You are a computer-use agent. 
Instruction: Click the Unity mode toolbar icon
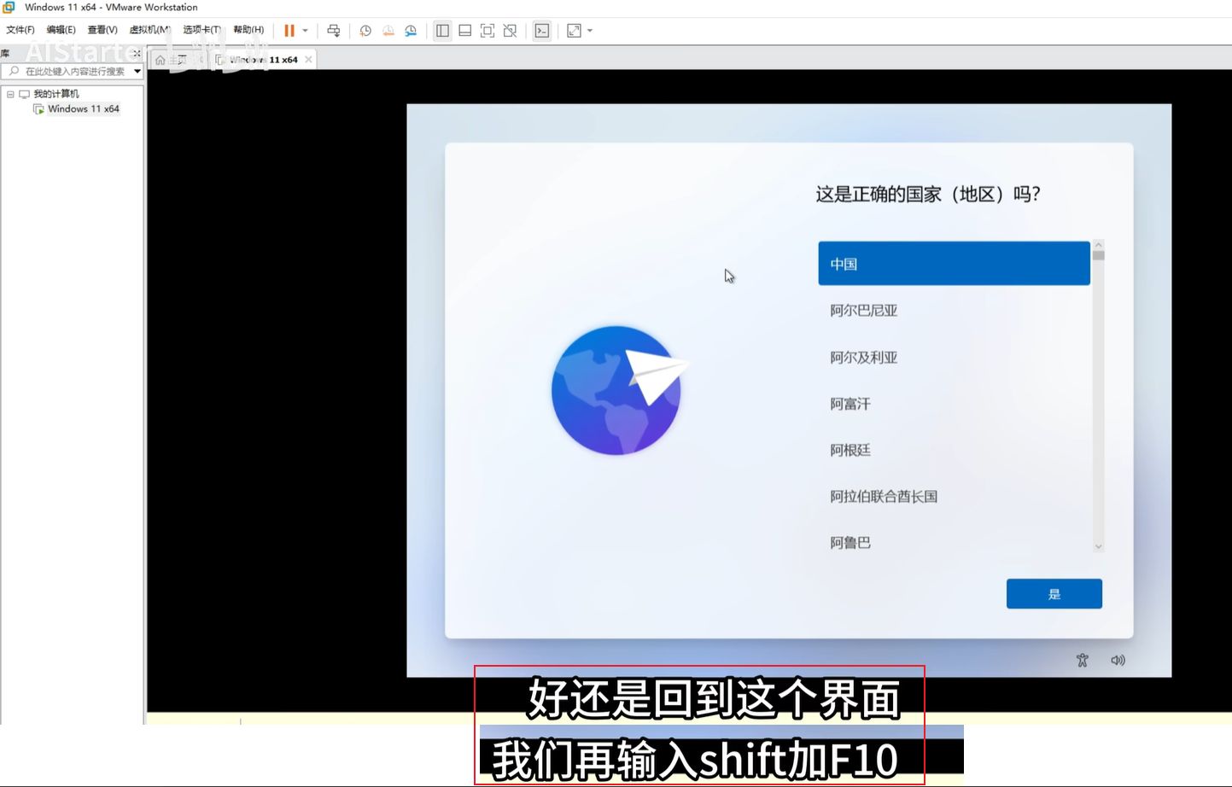[510, 31]
